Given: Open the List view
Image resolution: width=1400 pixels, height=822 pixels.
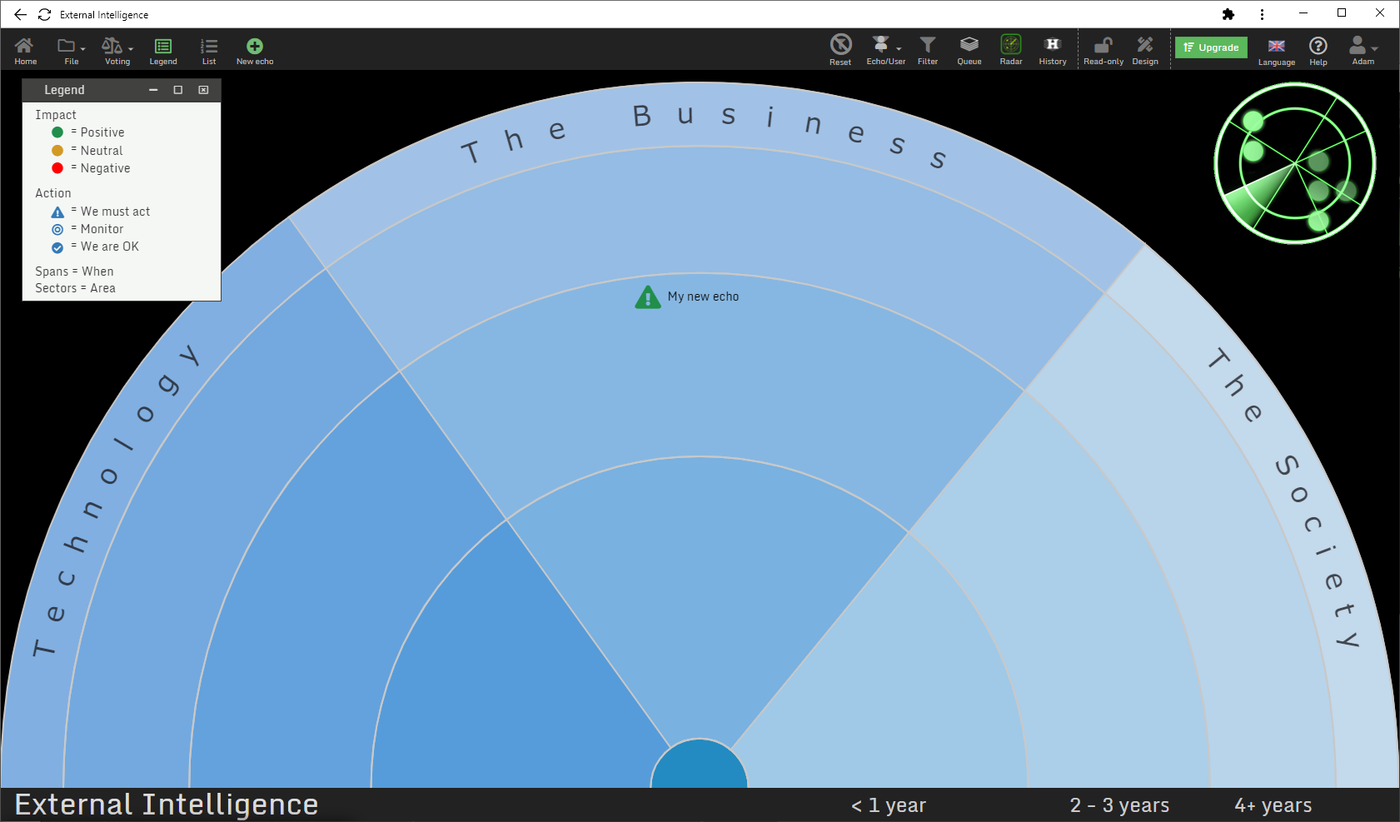Looking at the screenshot, I should tap(209, 50).
